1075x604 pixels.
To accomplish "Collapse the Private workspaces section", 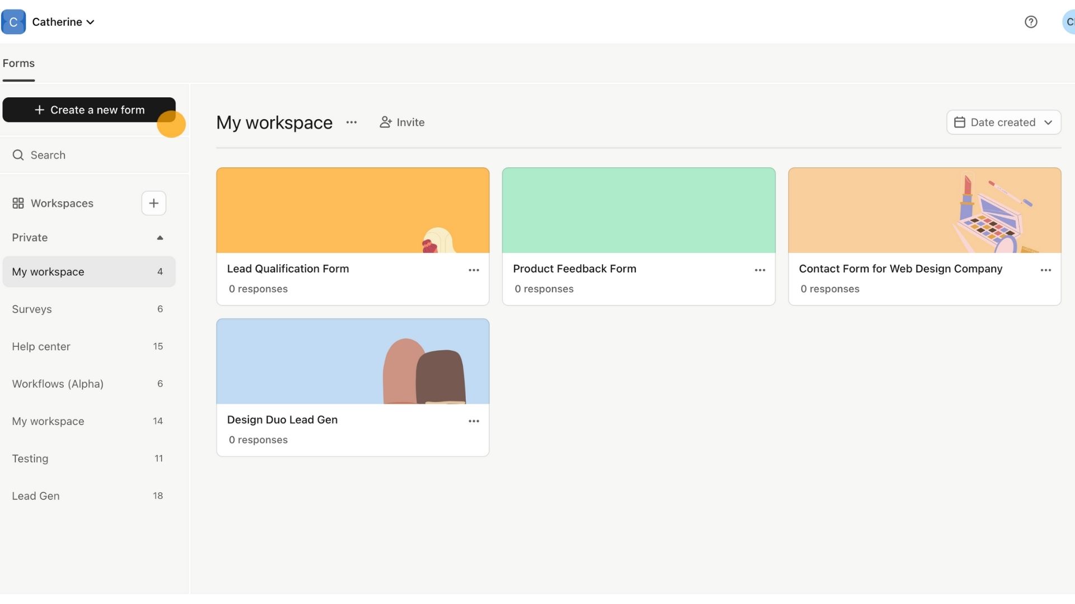I will click(160, 238).
